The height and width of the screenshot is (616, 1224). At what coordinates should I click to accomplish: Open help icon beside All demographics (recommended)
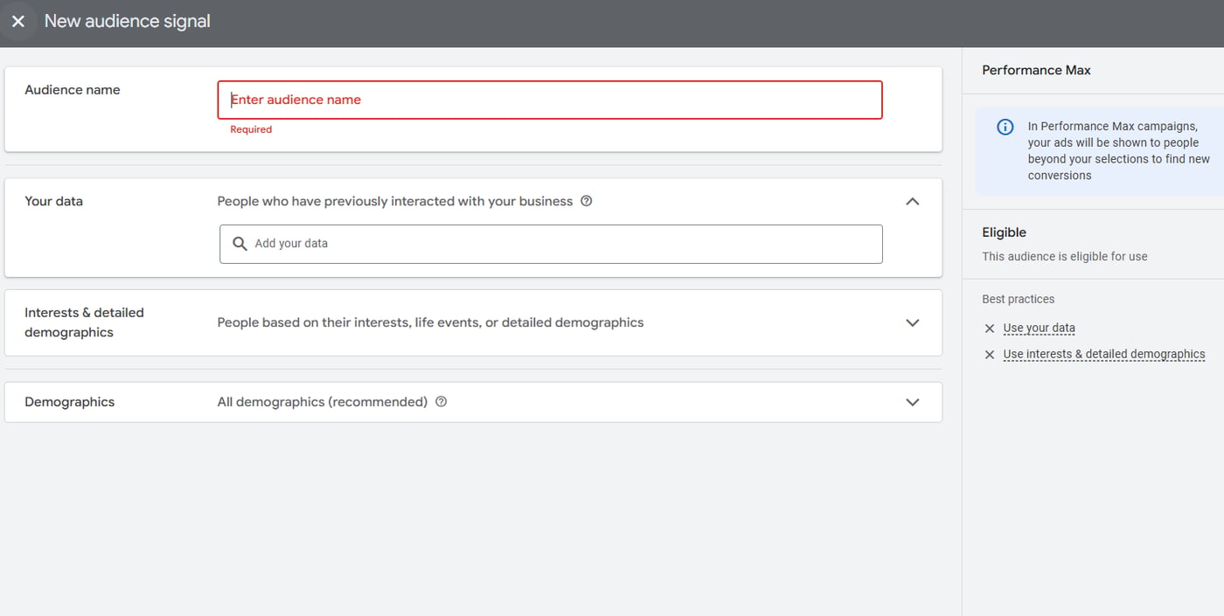[x=441, y=401]
